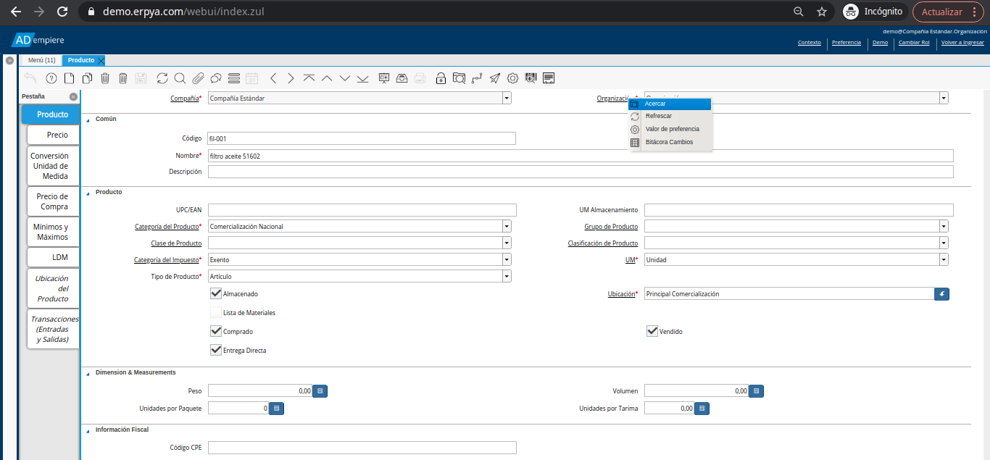Switch to the Precio de Compra tab
The height and width of the screenshot is (460, 990).
(x=53, y=201)
